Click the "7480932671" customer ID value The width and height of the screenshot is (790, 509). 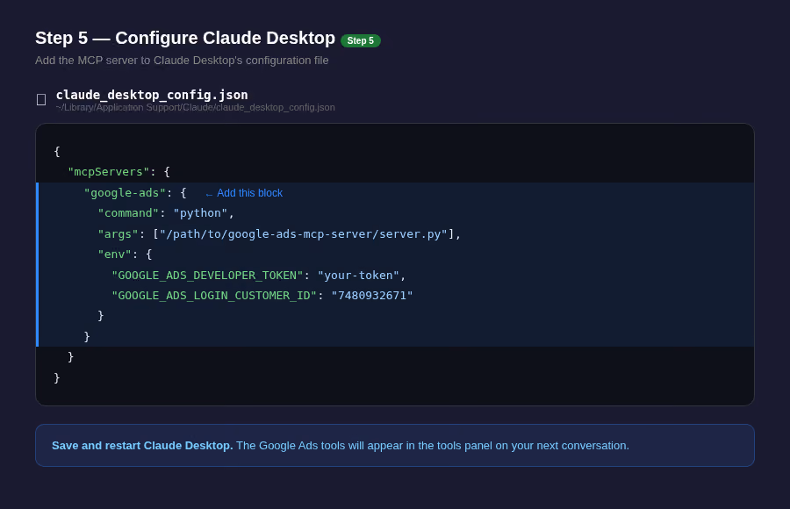pos(372,296)
